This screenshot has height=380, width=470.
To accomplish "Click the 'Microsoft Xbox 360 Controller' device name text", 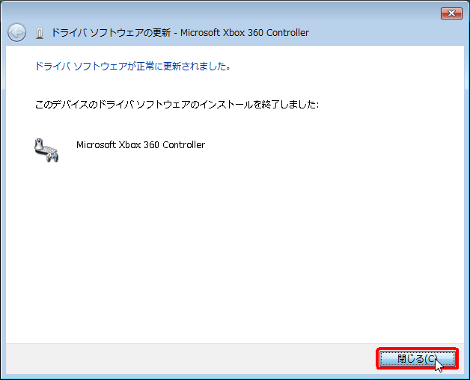I will coord(141,145).
